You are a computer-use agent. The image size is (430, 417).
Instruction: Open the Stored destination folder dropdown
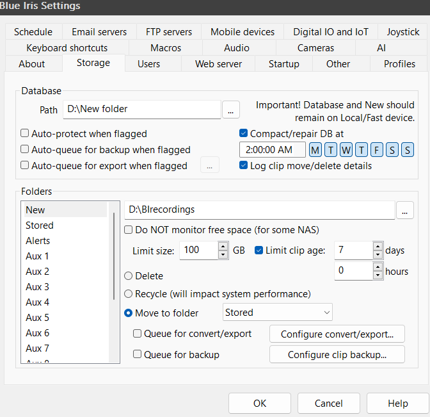(x=278, y=312)
